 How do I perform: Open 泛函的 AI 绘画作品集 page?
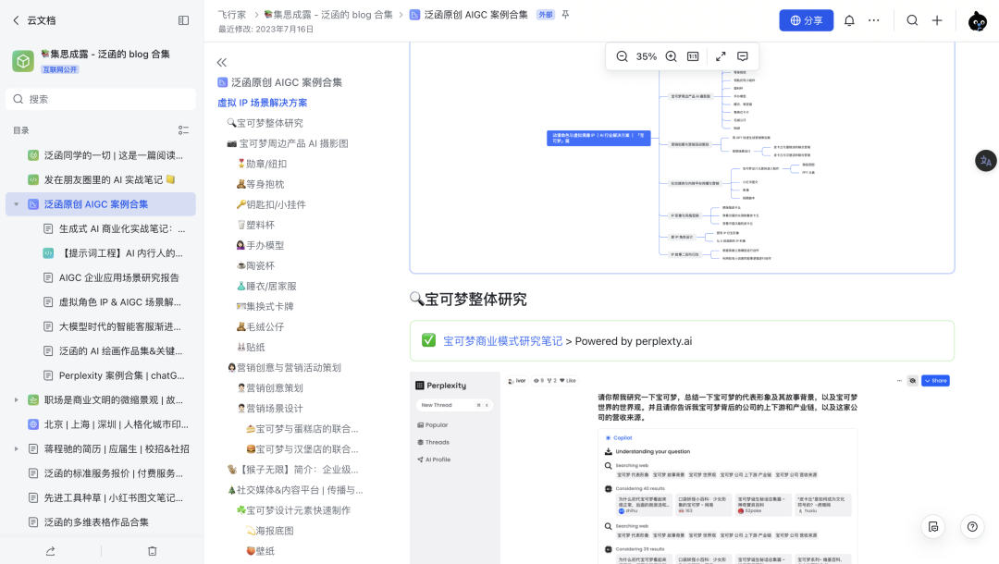(120, 350)
